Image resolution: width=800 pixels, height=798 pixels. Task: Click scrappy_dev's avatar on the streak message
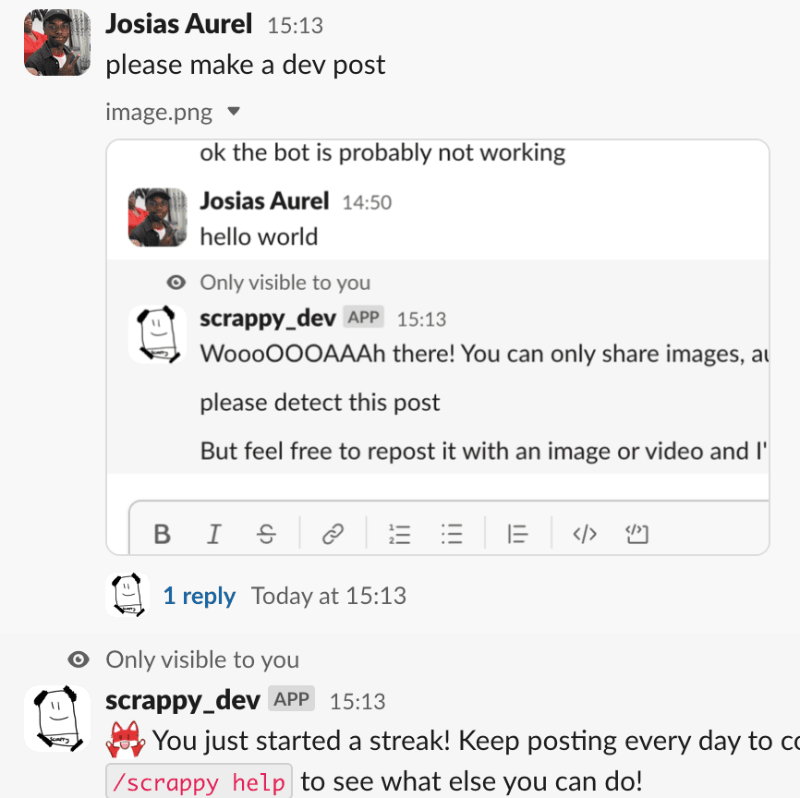click(57, 719)
